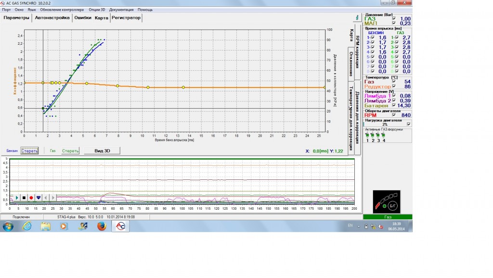Click the volume icon in system tray

click(380, 226)
